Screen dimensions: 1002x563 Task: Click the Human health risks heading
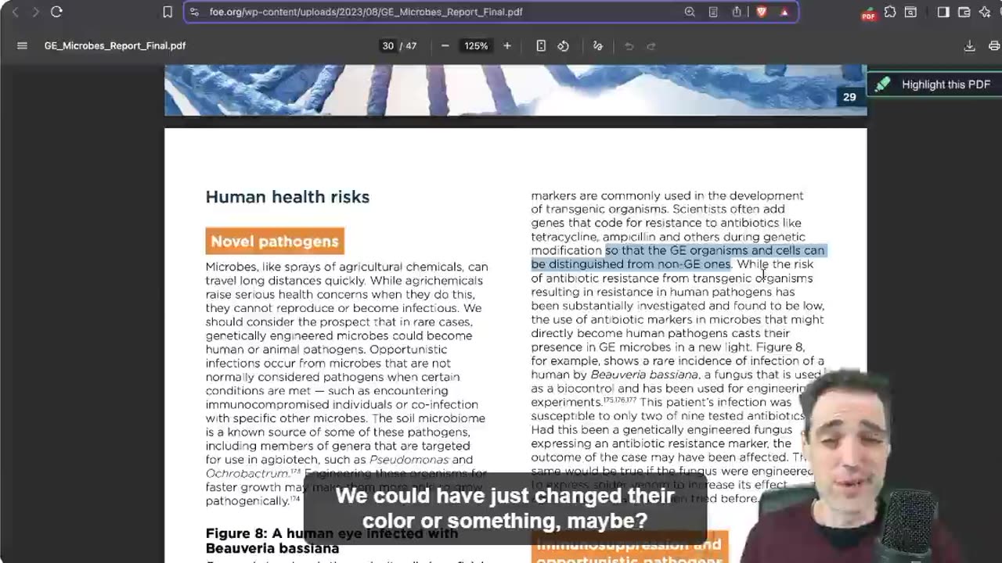coord(287,197)
